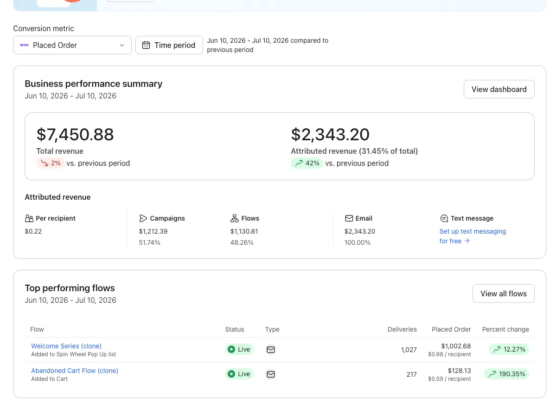Follow Set up text messaging for free link
556x405 pixels.
(x=473, y=236)
